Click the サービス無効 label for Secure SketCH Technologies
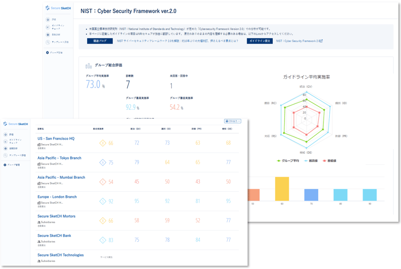 [106, 257]
